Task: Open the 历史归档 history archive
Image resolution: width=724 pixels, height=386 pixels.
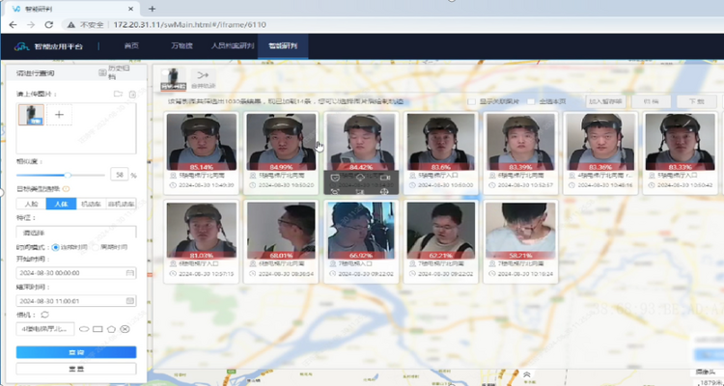Action: [x=114, y=72]
